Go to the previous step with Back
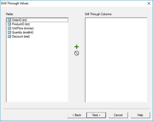This screenshot has width=153, height=121. click(77, 115)
